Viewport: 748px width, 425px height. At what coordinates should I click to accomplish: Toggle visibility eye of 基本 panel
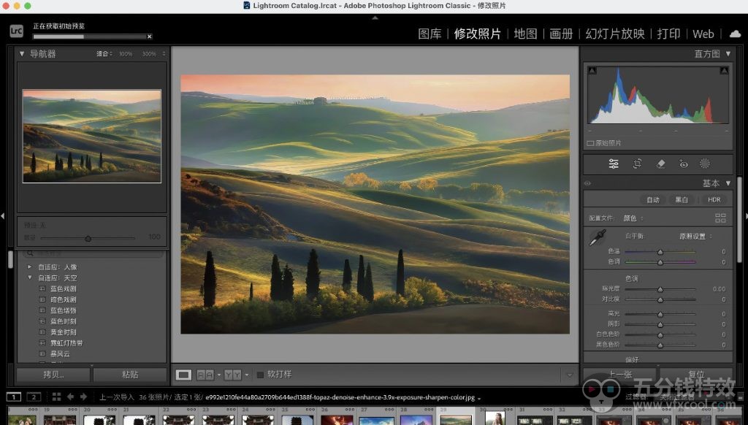point(588,183)
